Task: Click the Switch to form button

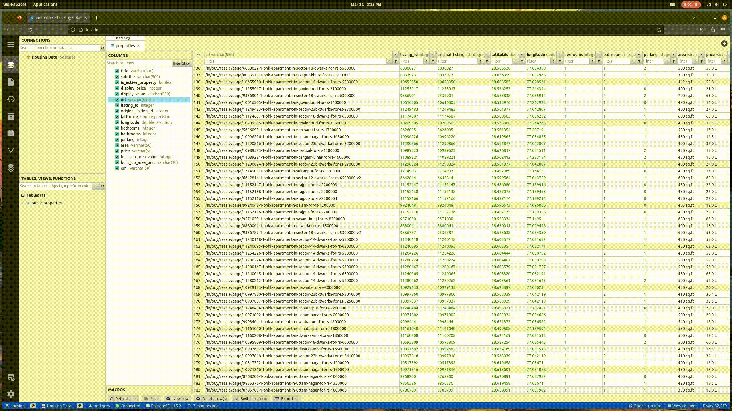Action: (x=251, y=399)
